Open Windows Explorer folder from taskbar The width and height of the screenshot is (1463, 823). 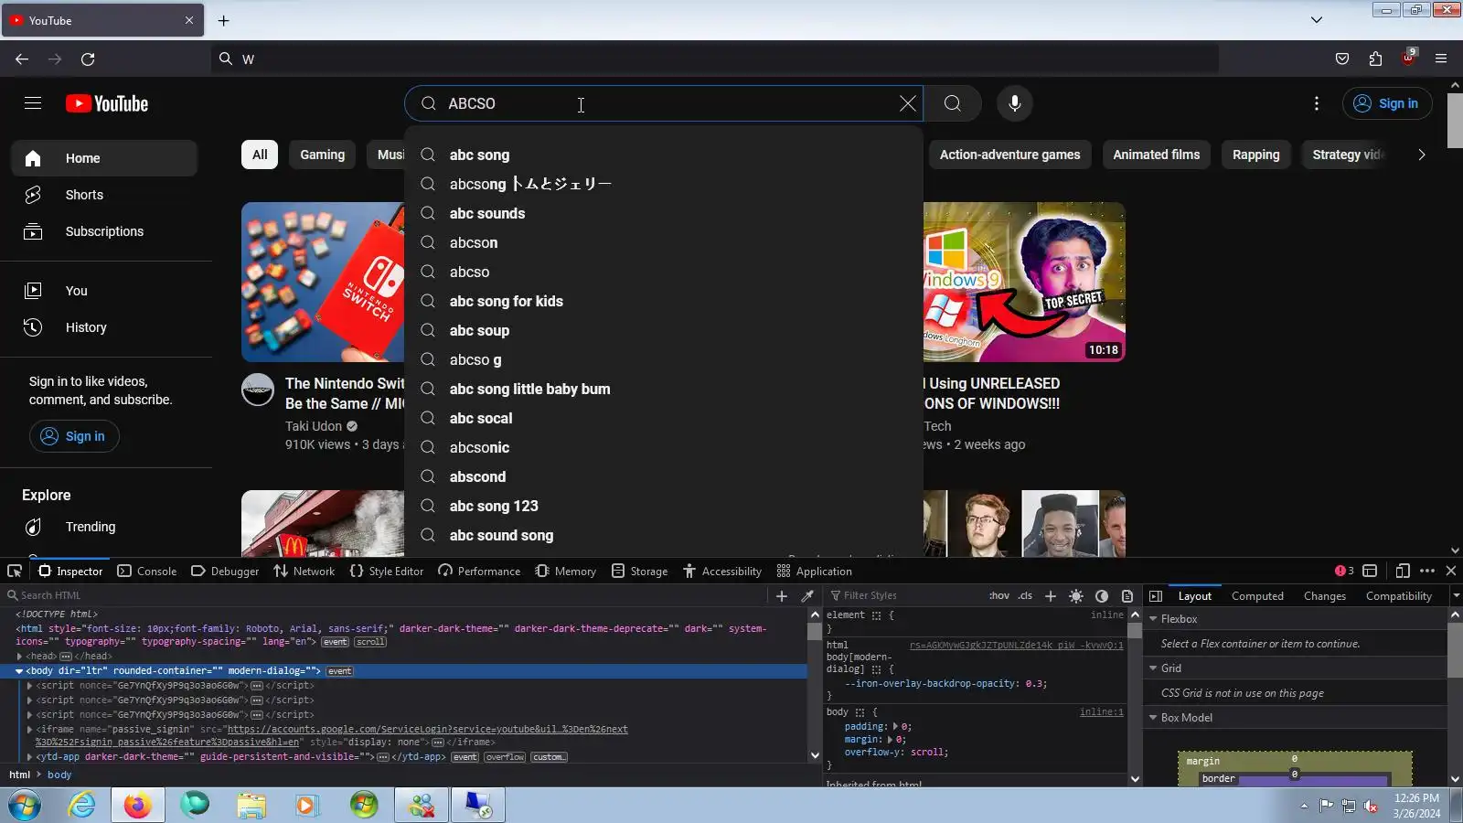click(x=251, y=806)
